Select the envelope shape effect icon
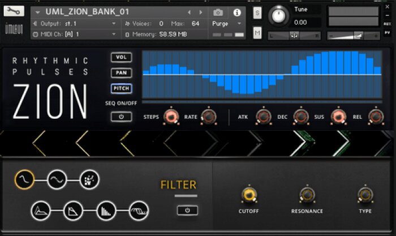Screen dimensions: 396x236 click(x=41, y=211)
